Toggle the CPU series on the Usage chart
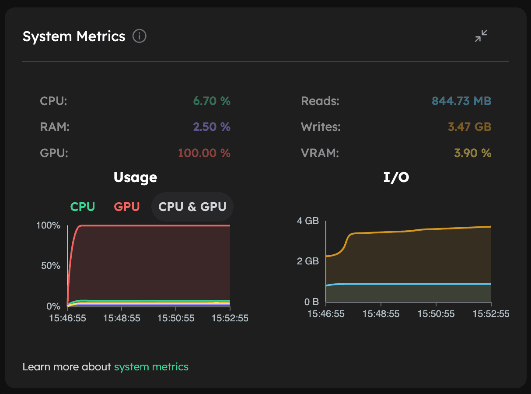The height and width of the screenshot is (394, 531). 83,206
